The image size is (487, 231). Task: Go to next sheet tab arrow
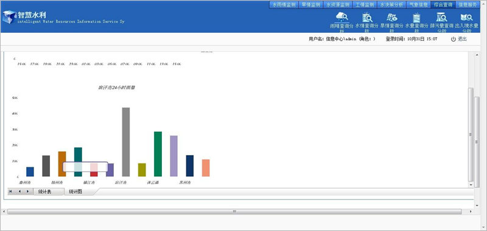(27, 191)
